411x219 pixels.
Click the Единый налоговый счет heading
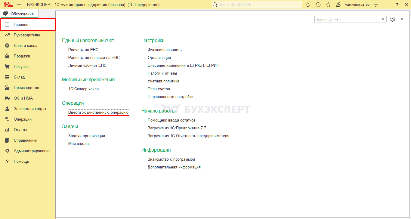(x=88, y=41)
